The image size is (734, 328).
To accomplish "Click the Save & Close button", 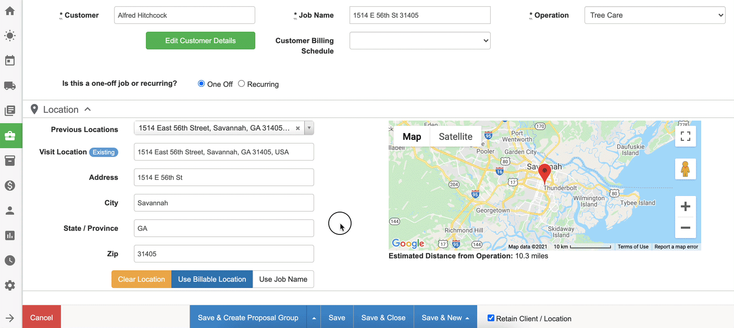I will click(383, 318).
